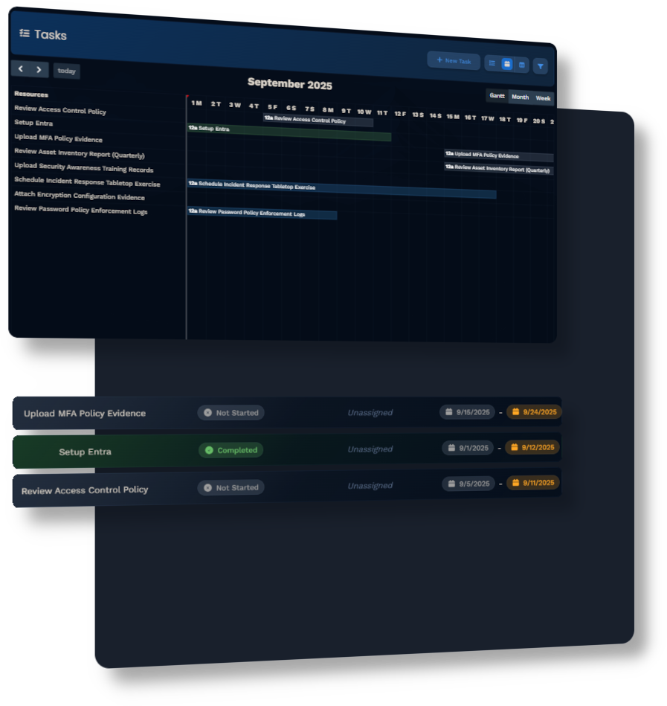Switch to list view icon
The width and height of the screenshot is (667, 706).
(x=492, y=63)
